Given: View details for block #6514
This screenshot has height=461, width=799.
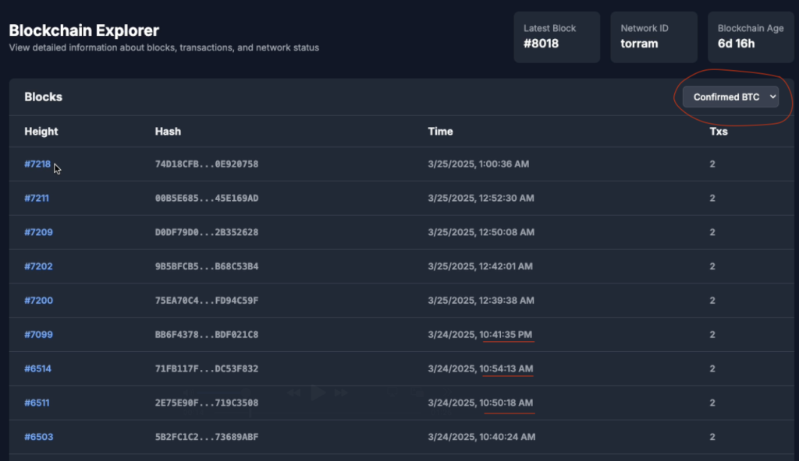Looking at the screenshot, I should 37,368.
